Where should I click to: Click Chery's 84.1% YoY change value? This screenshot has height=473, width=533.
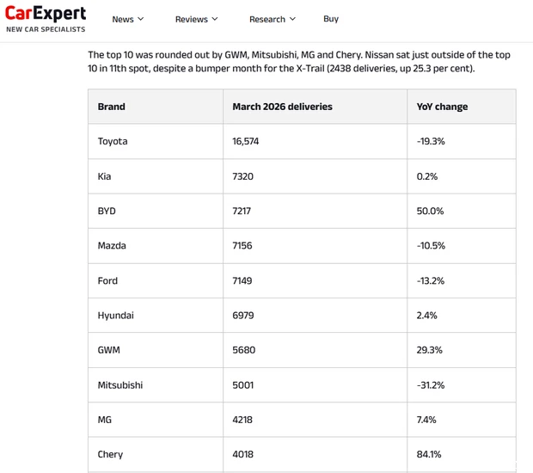429,454
